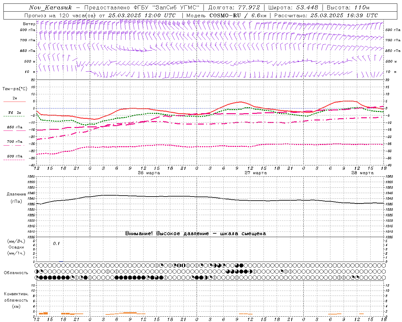Screen dimensions: 402x322
Task: Select the 'Широта: 53.448' latitude field
Action: tap(293, 8)
